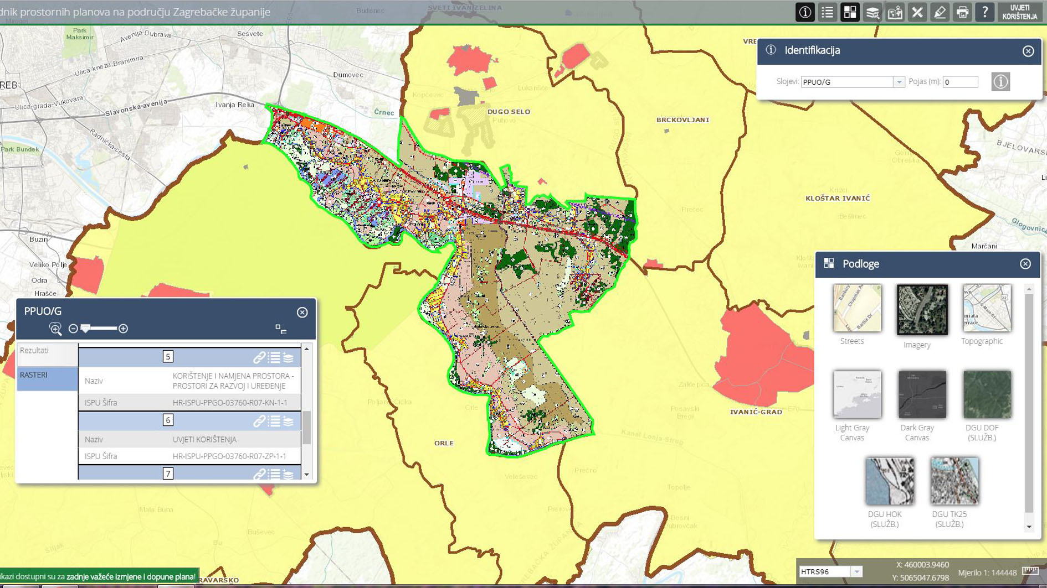Open the list icon for result 7
The image size is (1047, 588).
click(x=274, y=474)
